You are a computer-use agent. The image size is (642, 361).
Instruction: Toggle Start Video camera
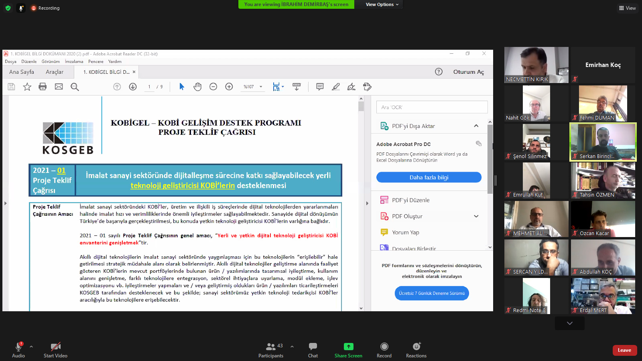55,349
